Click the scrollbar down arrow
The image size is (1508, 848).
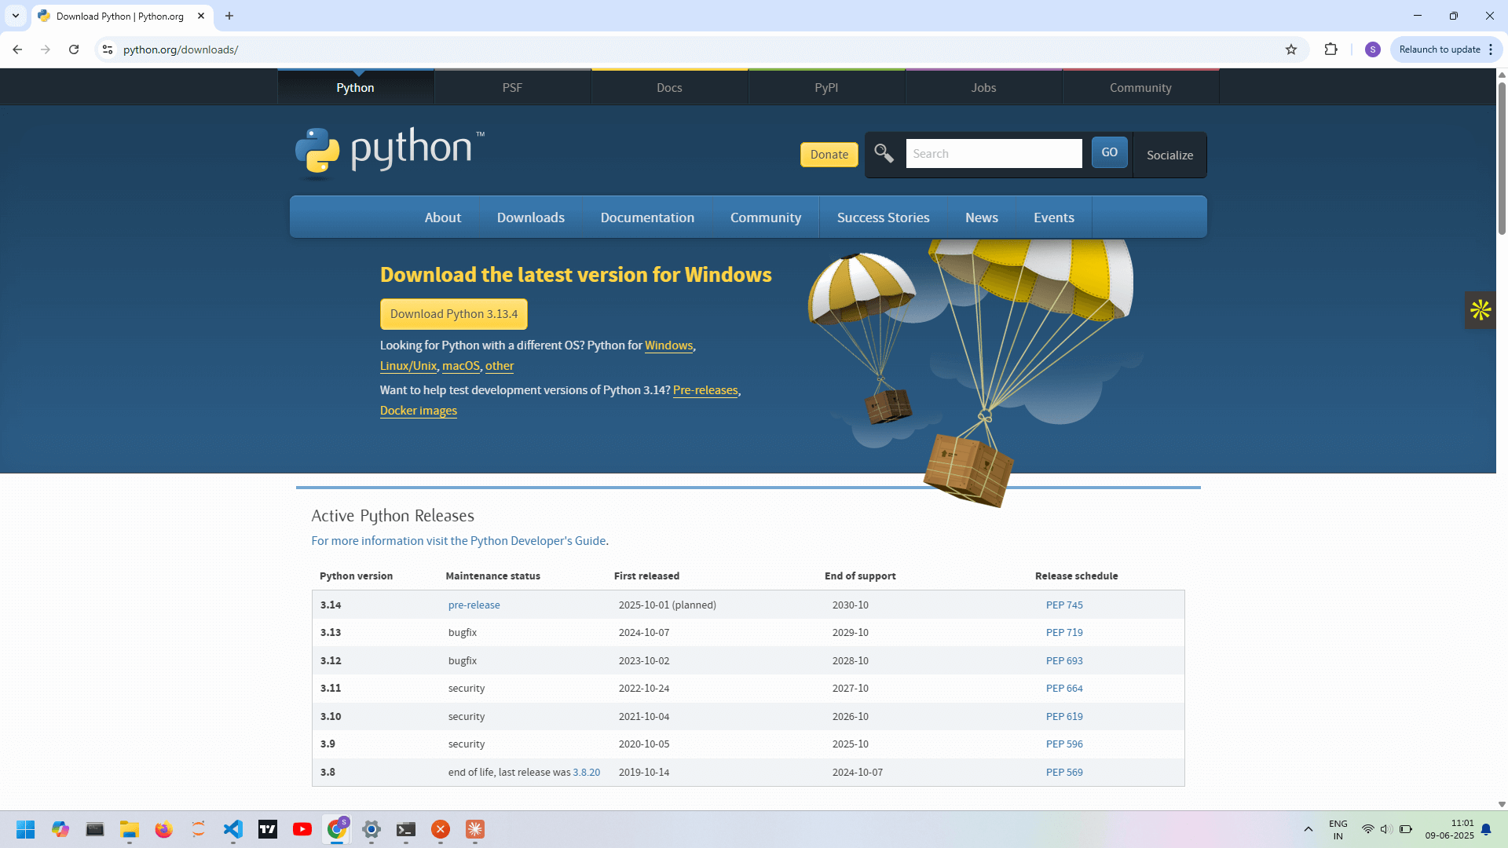(1502, 804)
